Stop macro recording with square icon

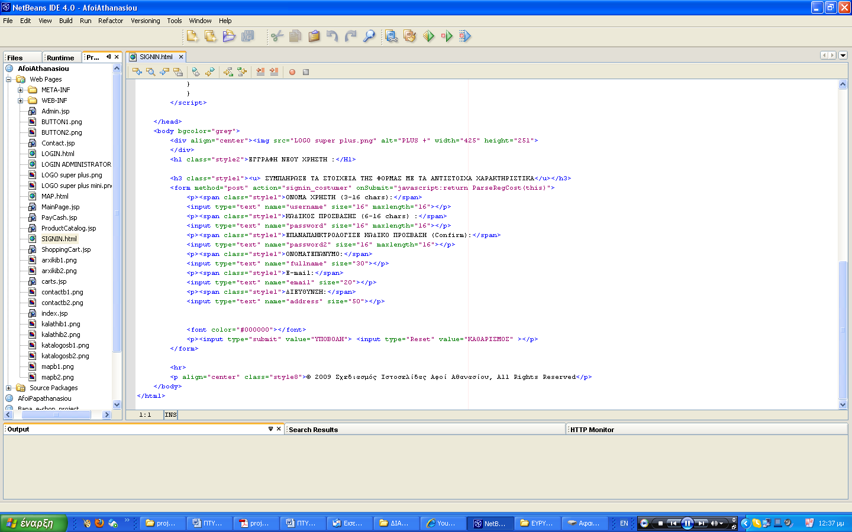click(x=306, y=72)
